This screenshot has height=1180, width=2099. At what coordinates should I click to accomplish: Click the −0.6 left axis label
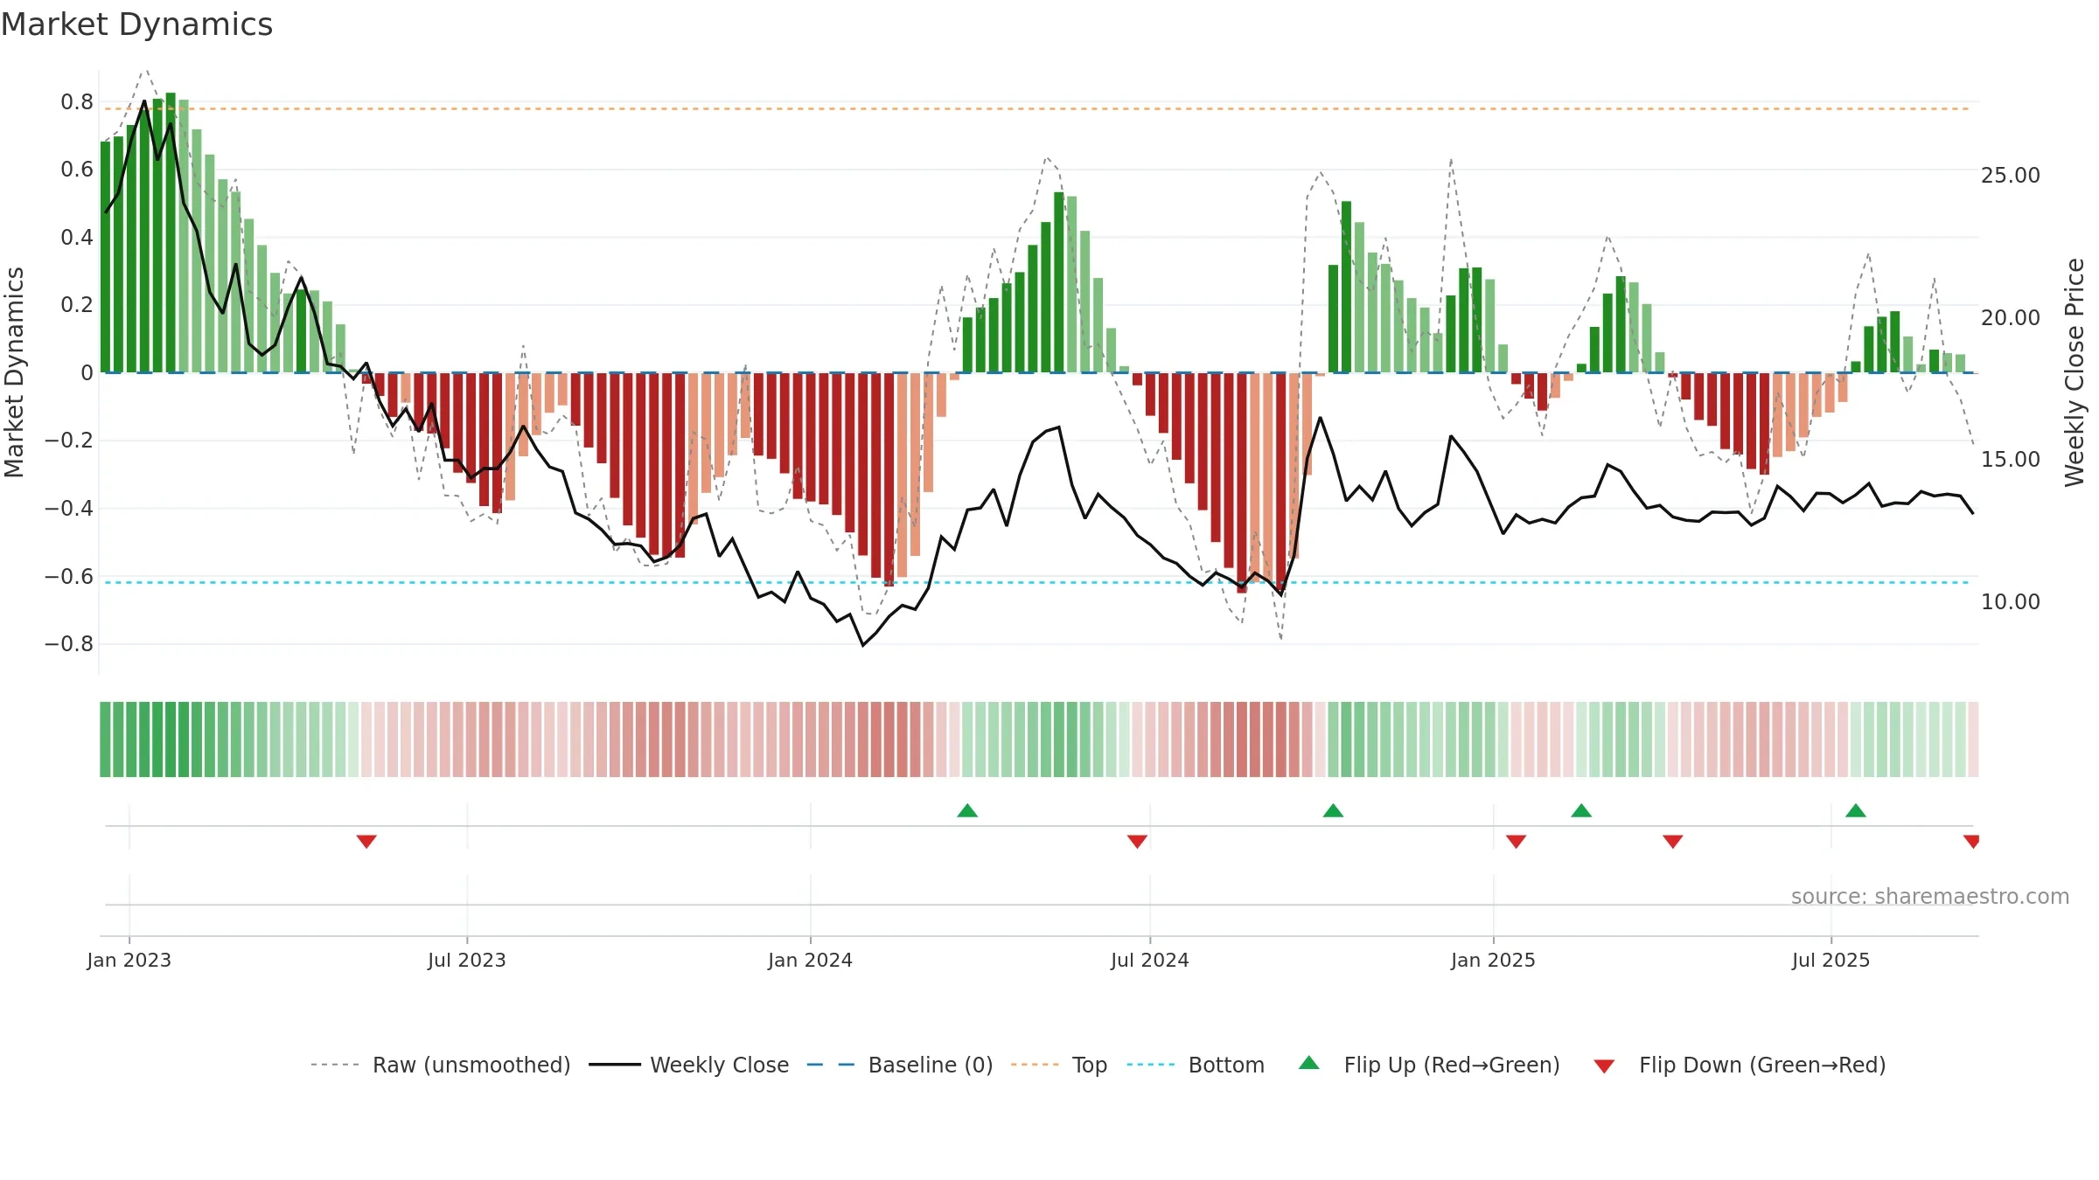(x=69, y=577)
